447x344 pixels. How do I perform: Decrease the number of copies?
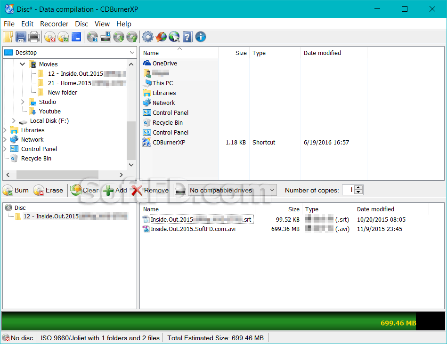click(358, 192)
